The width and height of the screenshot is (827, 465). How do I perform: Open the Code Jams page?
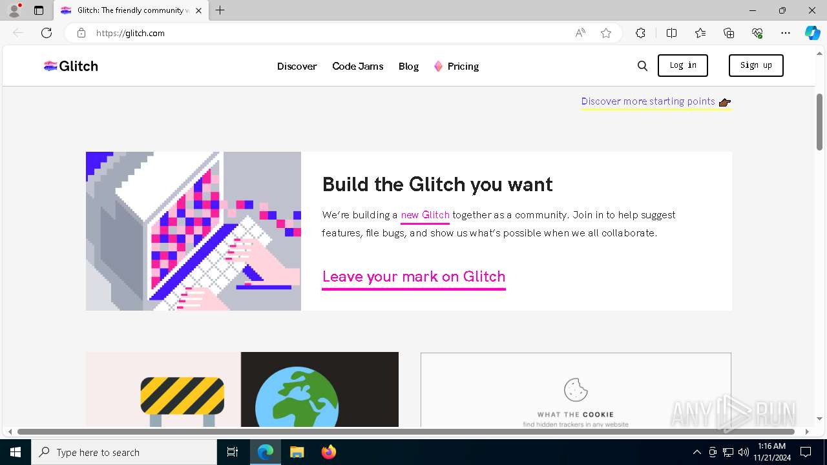coord(358,66)
